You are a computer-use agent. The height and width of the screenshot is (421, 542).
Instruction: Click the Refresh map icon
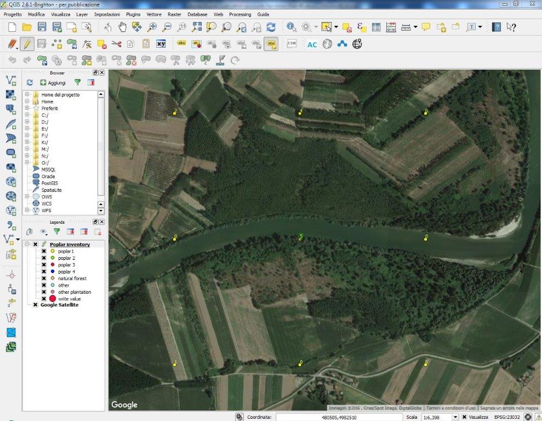click(271, 27)
